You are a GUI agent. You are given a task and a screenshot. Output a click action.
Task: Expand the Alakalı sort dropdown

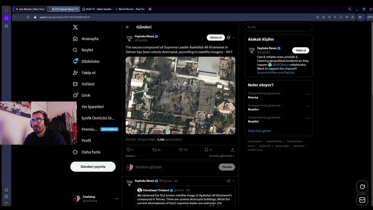131,156
